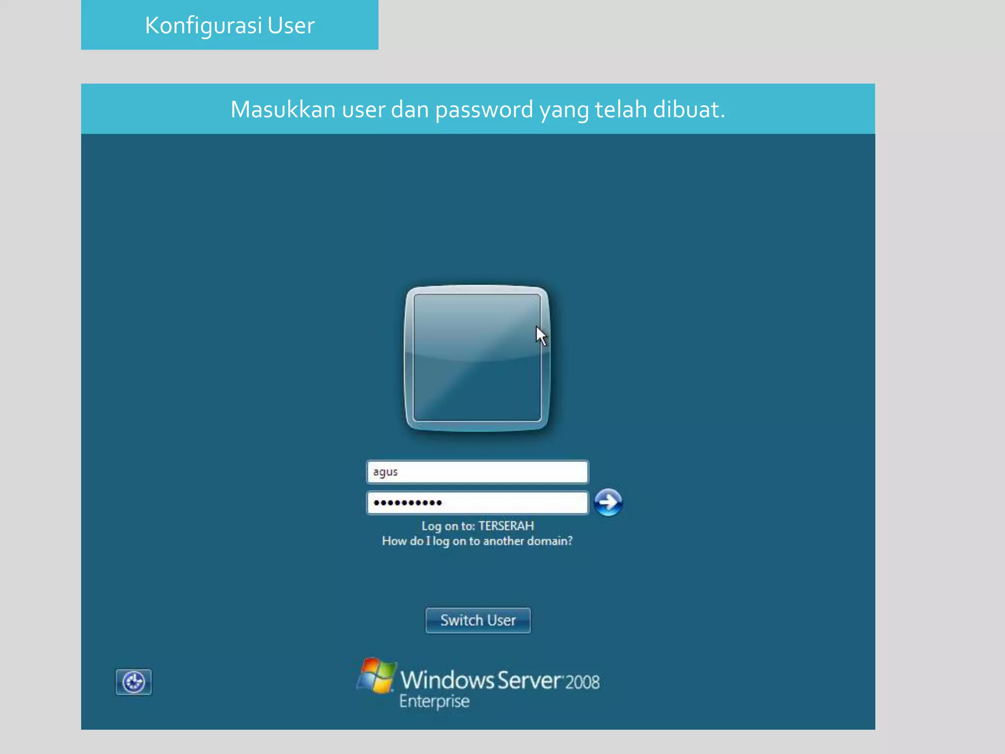
Task: Select the blank user account picture tile
Action: click(x=477, y=358)
